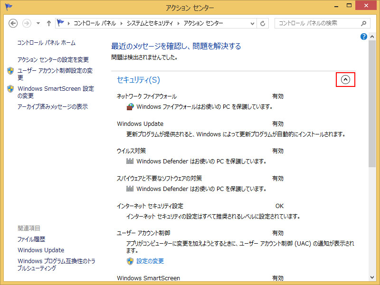Click the Windows Firewall brick wall icon
The width and height of the screenshot is (380, 285).
click(130, 106)
